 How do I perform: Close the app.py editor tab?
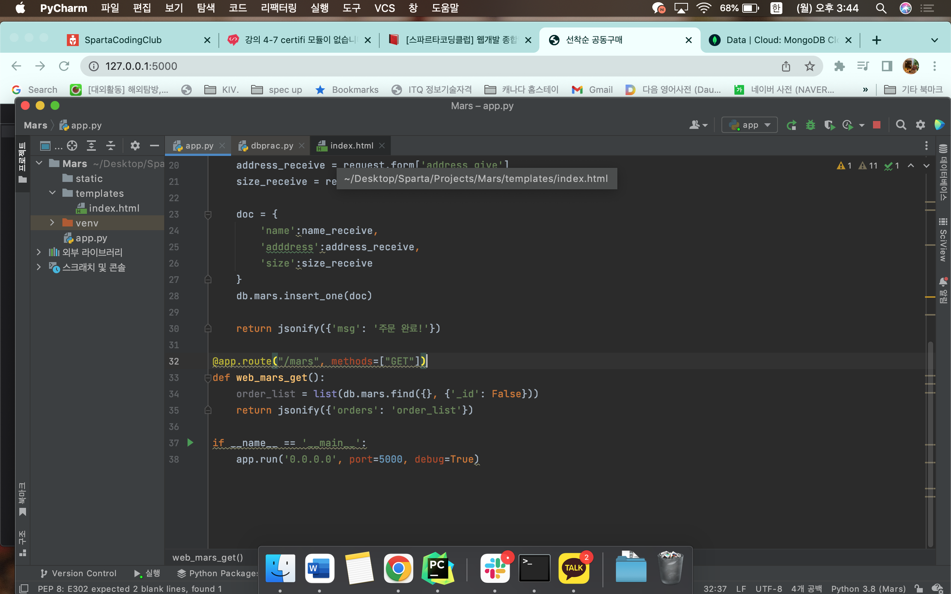[x=223, y=146]
